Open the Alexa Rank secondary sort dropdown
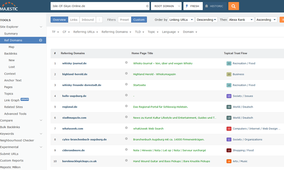Image resolution: width=284 pixels, height=170 pixels. click(x=241, y=20)
